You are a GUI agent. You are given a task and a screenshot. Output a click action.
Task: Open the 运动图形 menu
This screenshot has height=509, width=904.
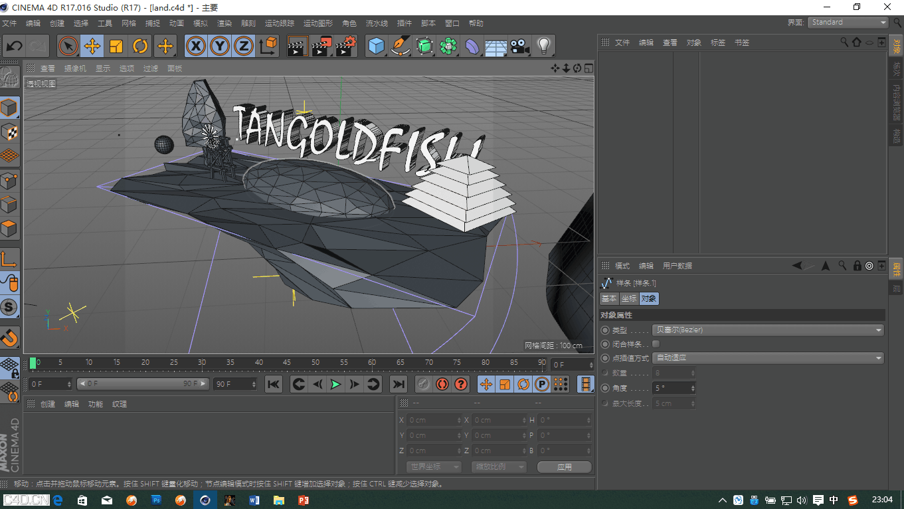pos(317,23)
